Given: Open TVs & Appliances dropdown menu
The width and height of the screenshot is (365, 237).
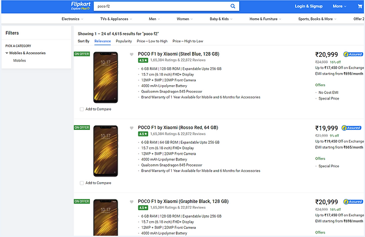Looking at the screenshot, I should coord(116,19).
